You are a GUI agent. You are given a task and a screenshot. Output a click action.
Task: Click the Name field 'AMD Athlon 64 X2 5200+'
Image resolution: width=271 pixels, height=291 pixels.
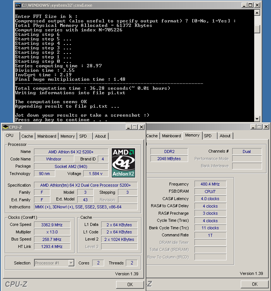[x=71, y=152]
